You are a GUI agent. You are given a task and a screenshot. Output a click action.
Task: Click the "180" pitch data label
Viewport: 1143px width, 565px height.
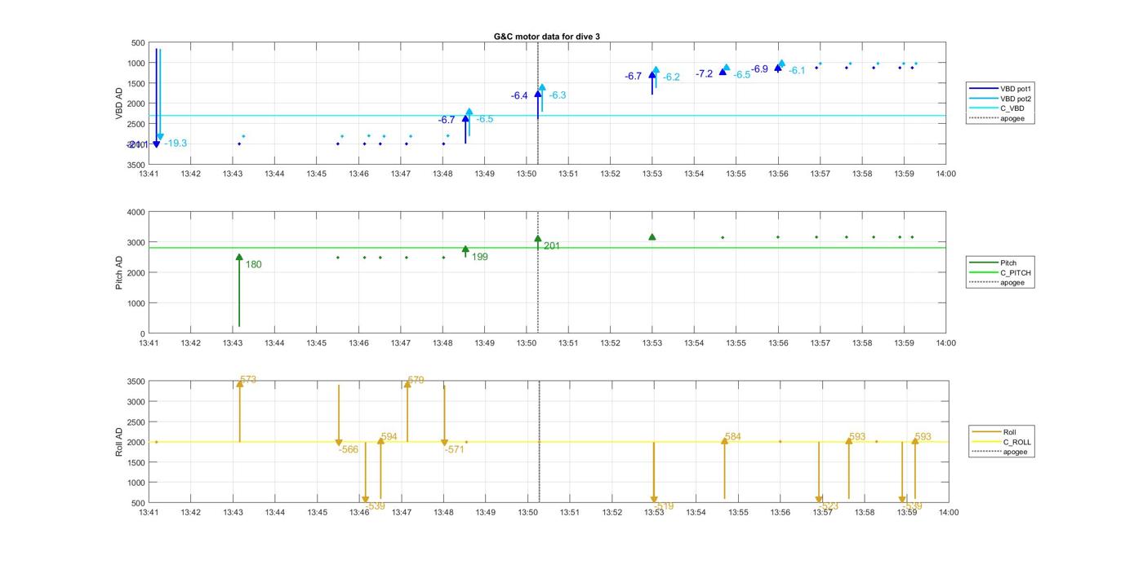click(x=254, y=265)
